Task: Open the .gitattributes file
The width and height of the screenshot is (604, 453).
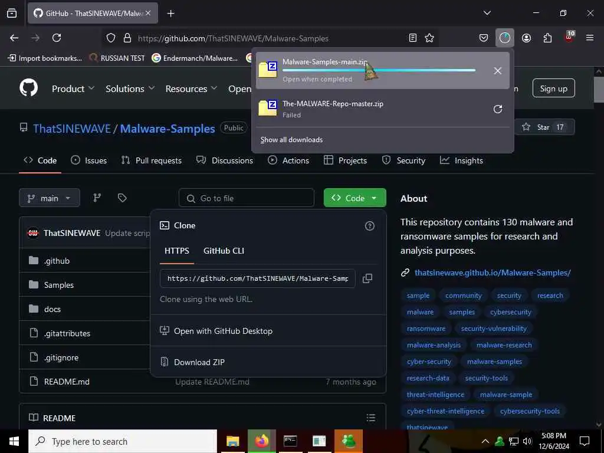Action: (67, 334)
